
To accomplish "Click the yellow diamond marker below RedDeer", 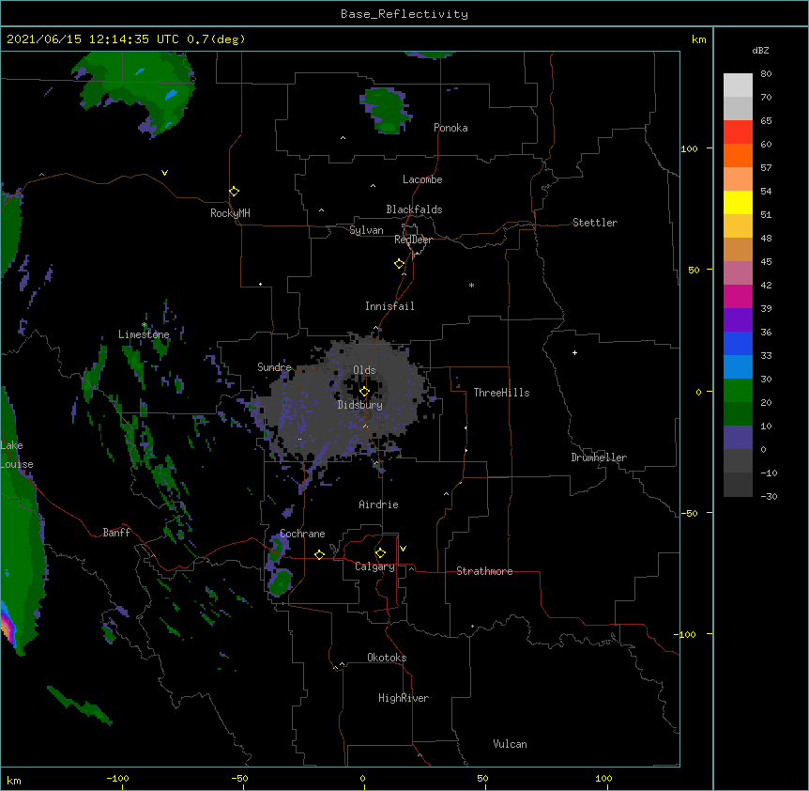I will [x=400, y=264].
